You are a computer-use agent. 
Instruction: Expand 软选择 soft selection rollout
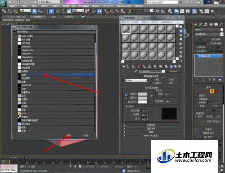(x=208, y=129)
